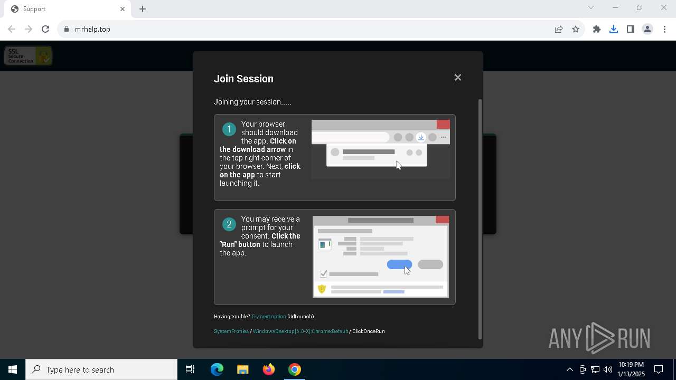The image size is (676, 380).
Task: Open the Windows notification center
Action: click(659, 369)
